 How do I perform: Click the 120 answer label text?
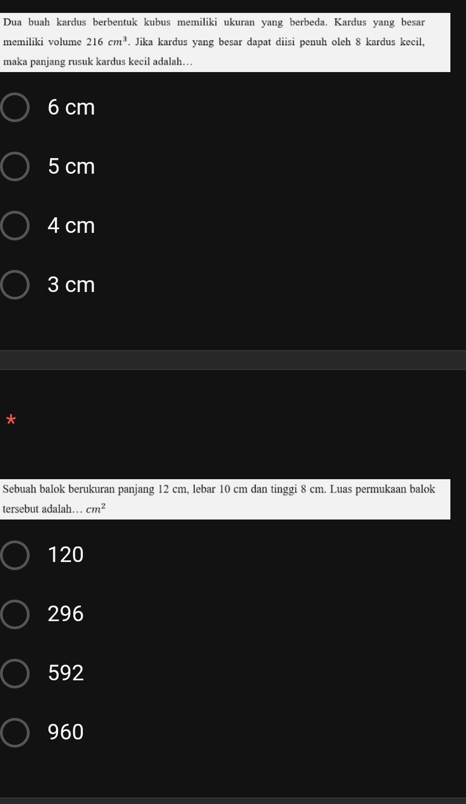[66, 554]
